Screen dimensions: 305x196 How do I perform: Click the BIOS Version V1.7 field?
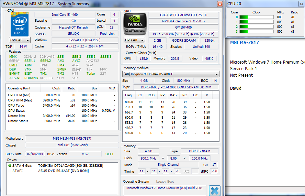point(85,154)
